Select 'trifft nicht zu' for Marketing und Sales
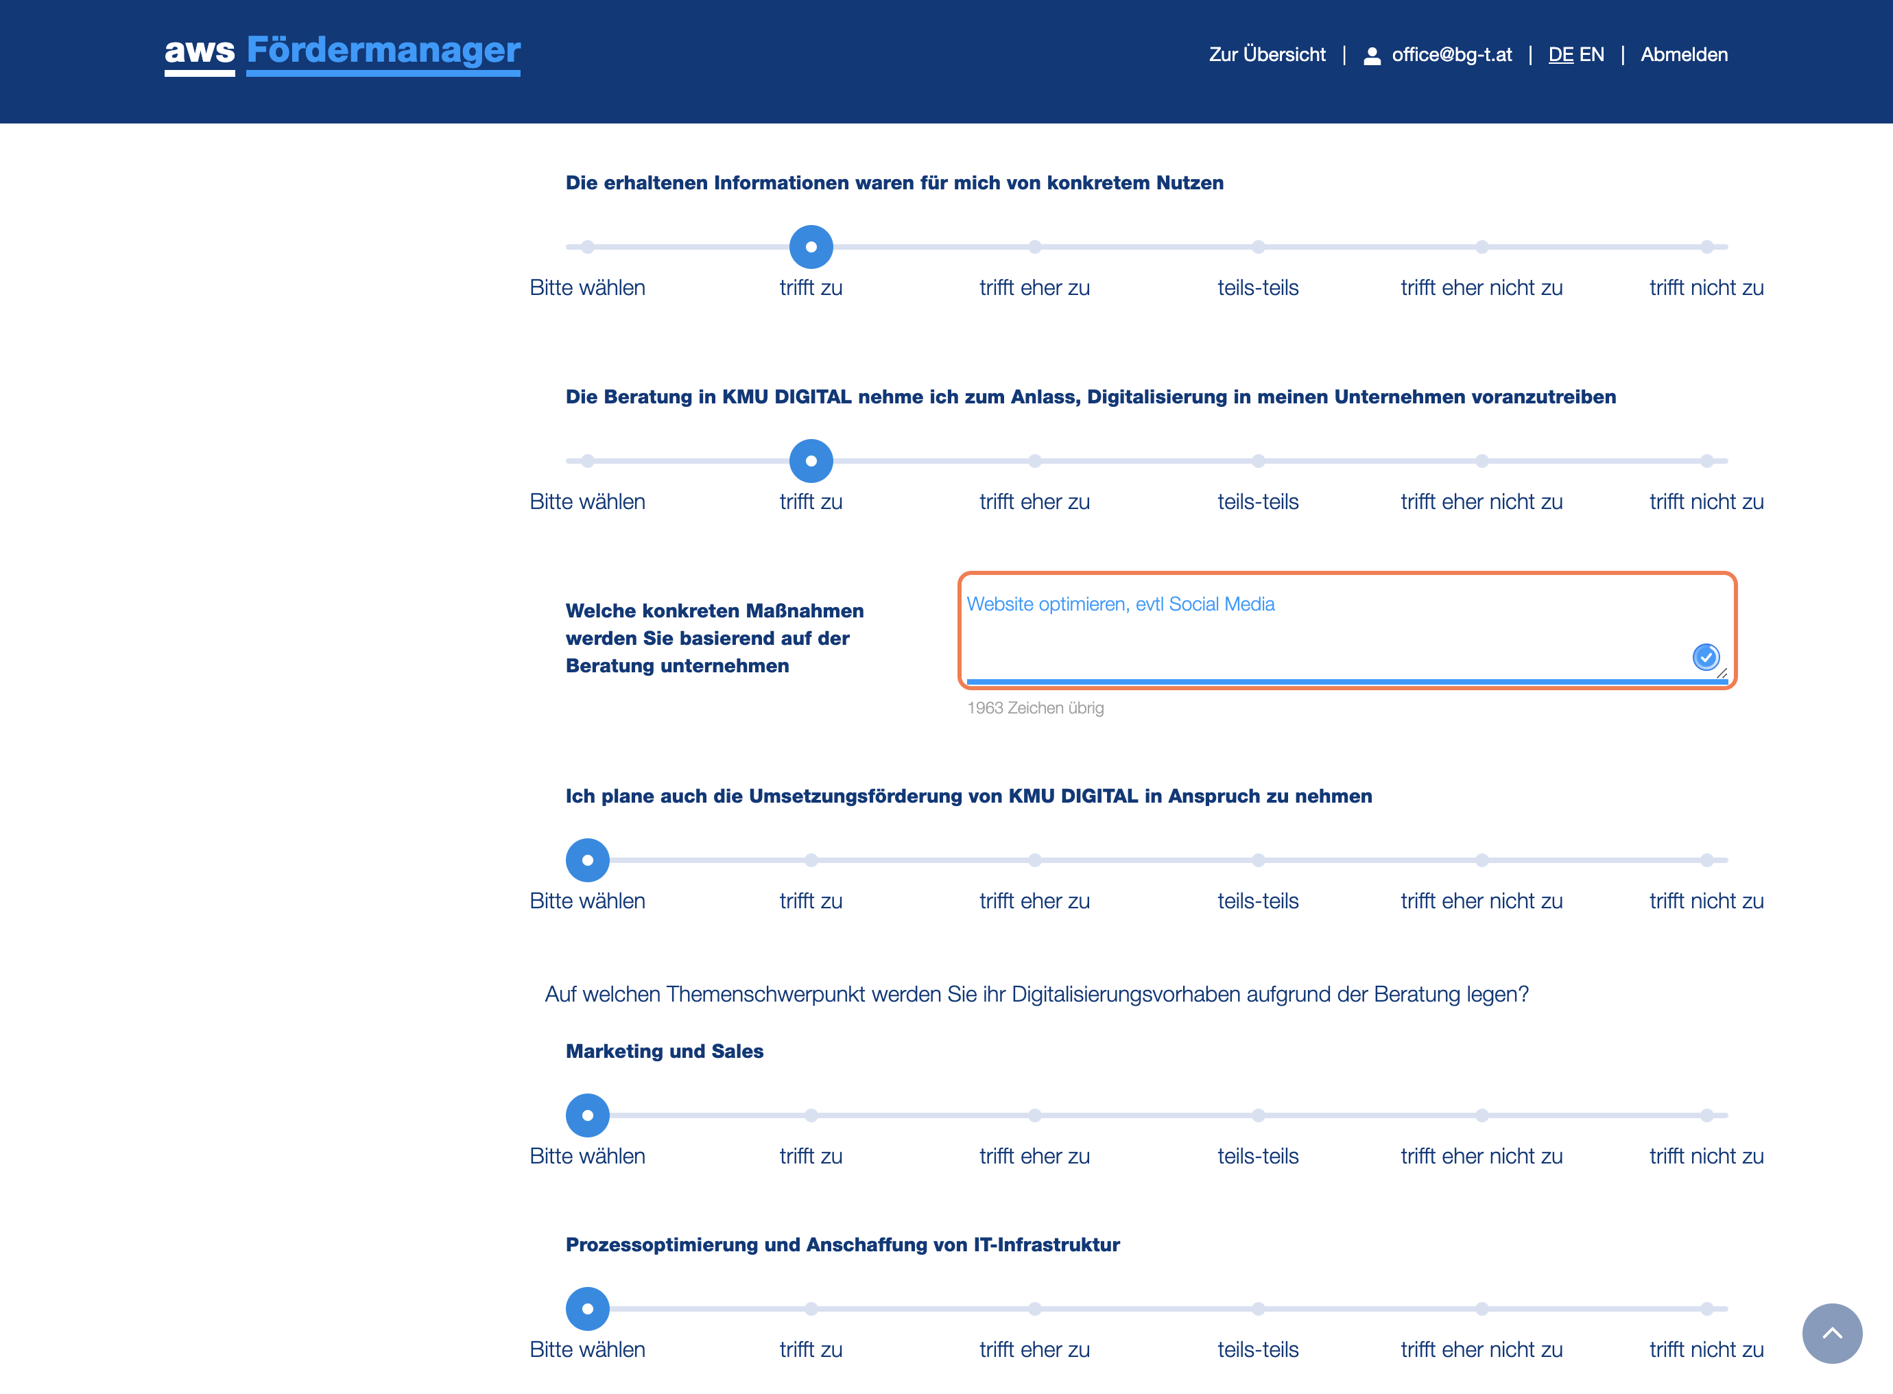1893x1394 pixels. point(1706,1115)
